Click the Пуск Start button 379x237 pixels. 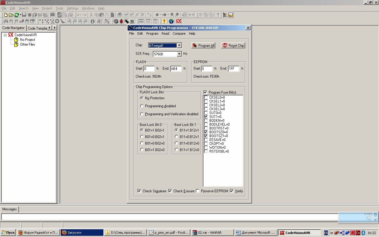pos(8,233)
